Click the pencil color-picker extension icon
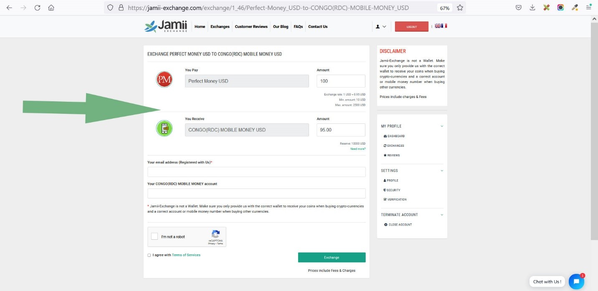The height and width of the screenshot is (291, 598). click(x=575, y=8)
